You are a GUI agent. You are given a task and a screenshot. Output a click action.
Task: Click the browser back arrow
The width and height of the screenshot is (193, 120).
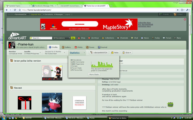pos(7,10)
